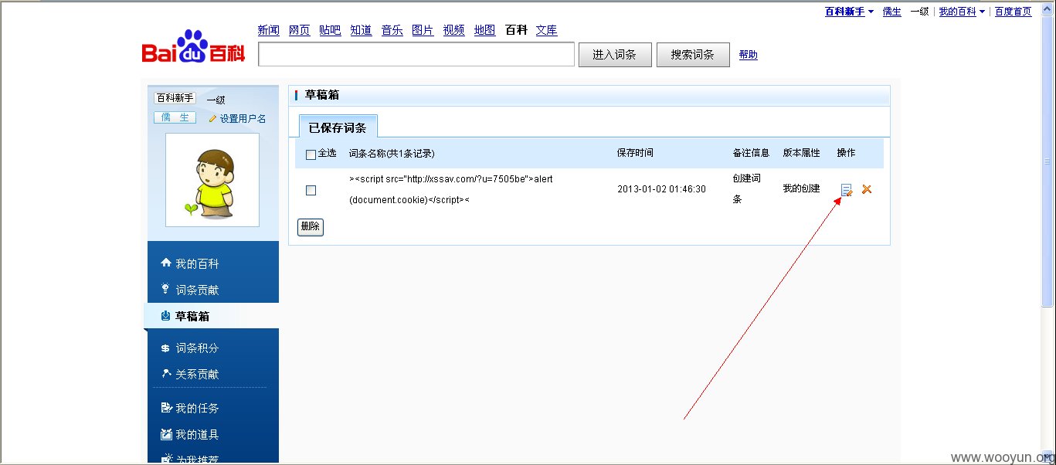The height and width of the screenshot is (465, 1056).
Task: Click the pencil icon beside 设置用户名
Action: [x=212, y=119]
